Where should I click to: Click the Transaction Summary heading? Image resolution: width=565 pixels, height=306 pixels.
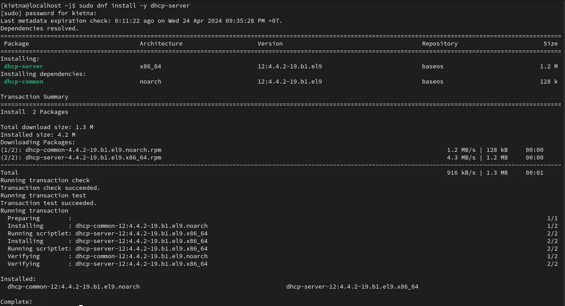[x=34, y=97]
